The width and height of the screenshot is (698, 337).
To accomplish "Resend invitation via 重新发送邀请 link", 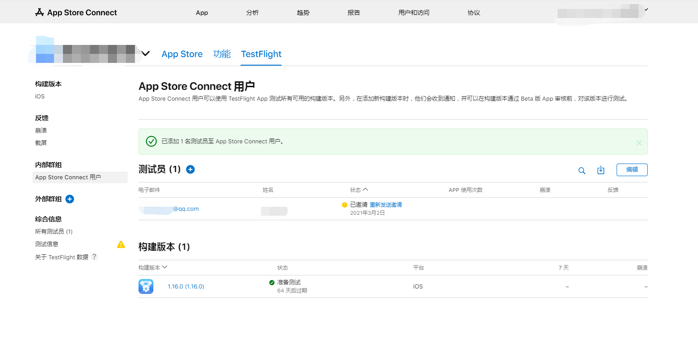I will click(x=385, y=204).
